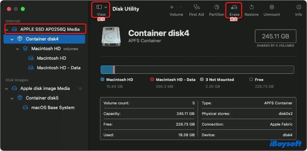The width and height of the screenshot is (307, 151).
Task: Click the APFS Container subtitle
Action: (x=145, y=41)
